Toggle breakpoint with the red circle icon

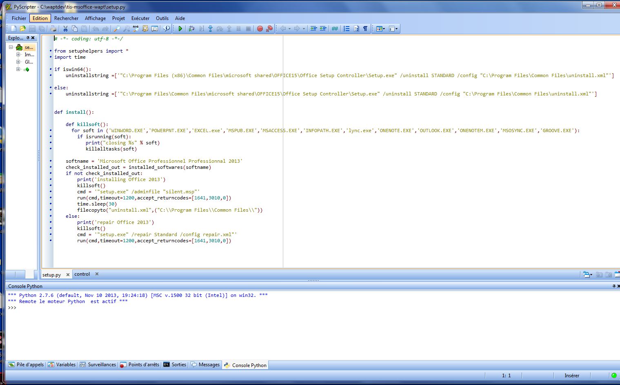260,29
